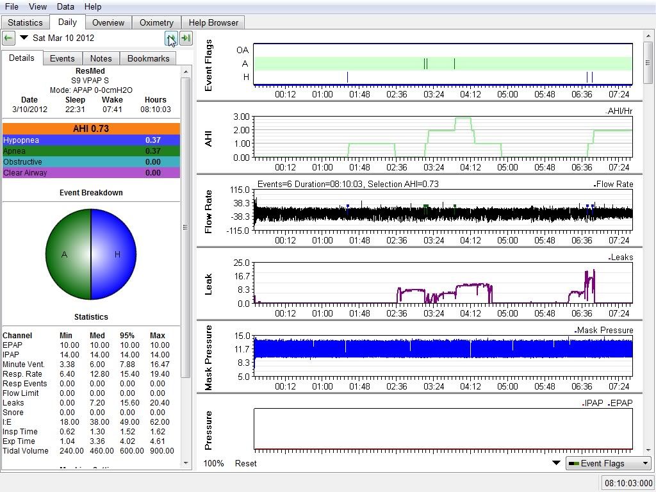
Task: Click the EPAP legend label
Action: [x=620, y=403]
